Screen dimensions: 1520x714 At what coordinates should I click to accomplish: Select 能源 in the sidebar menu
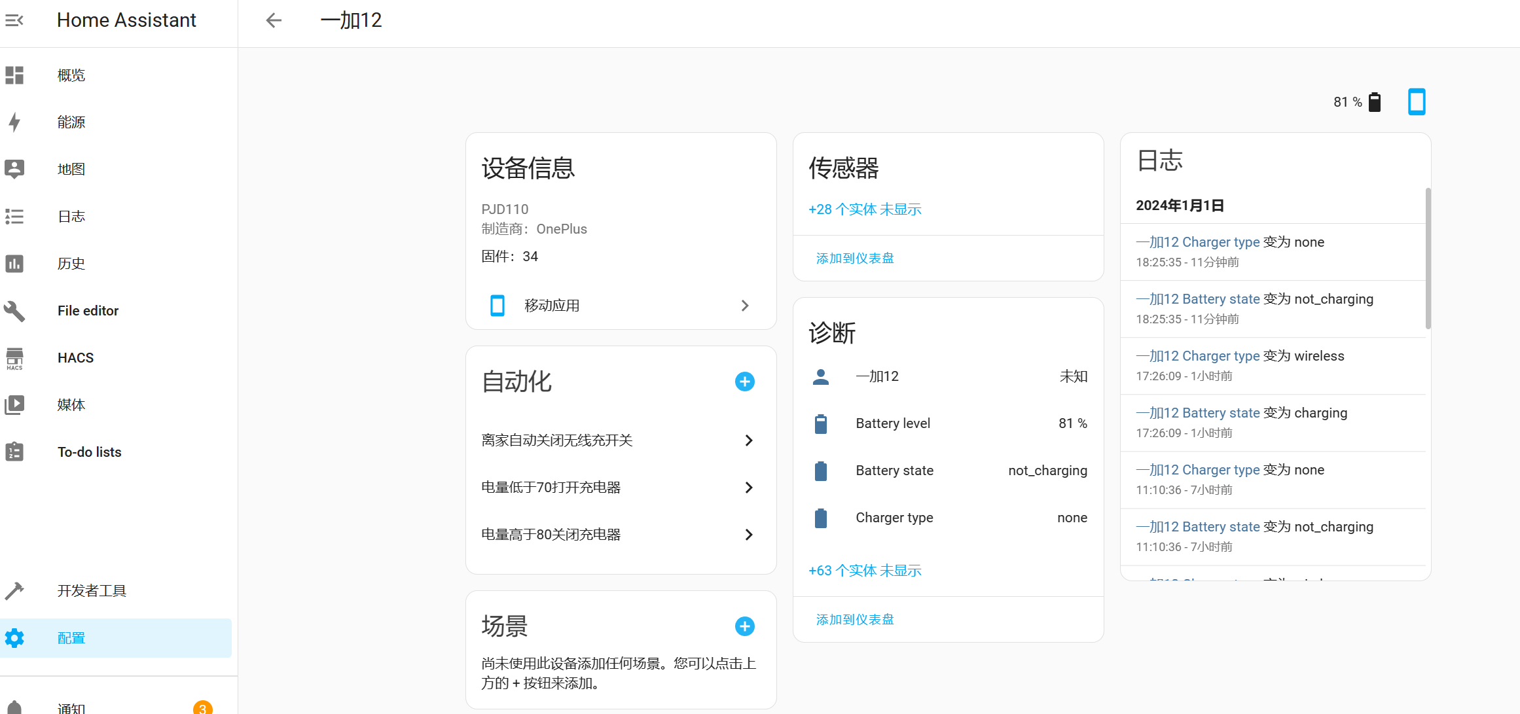tap(71, 122)
